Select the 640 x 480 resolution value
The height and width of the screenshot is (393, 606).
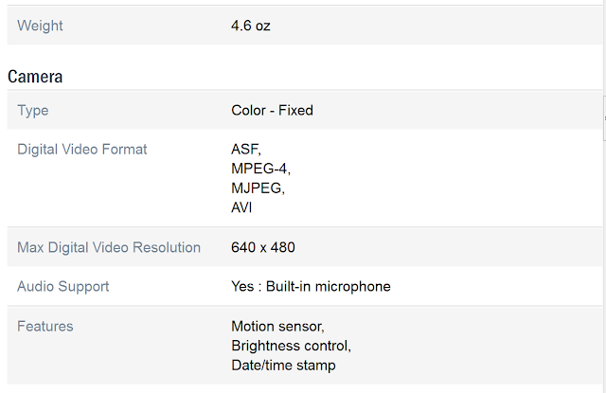click(263, 247)
